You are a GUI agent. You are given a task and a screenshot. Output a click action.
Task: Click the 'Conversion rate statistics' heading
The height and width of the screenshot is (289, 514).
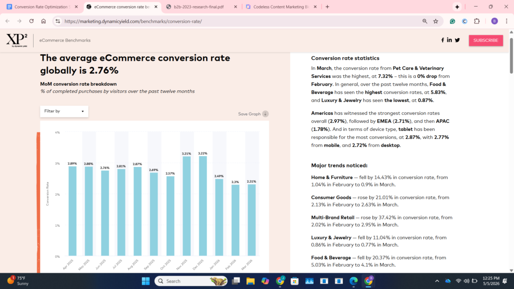pos(345,58)
